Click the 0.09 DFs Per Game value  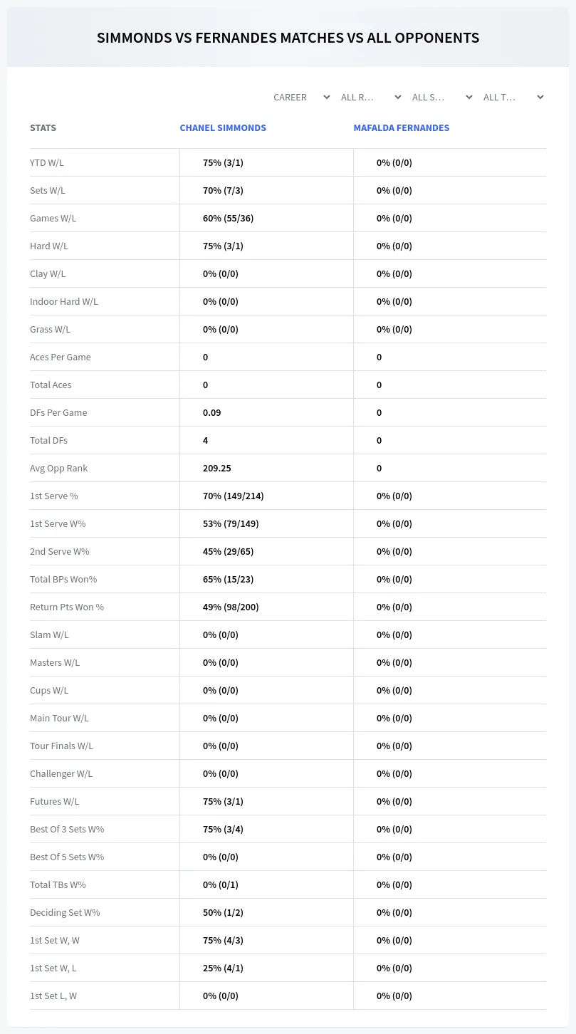[x=212, y=412]
